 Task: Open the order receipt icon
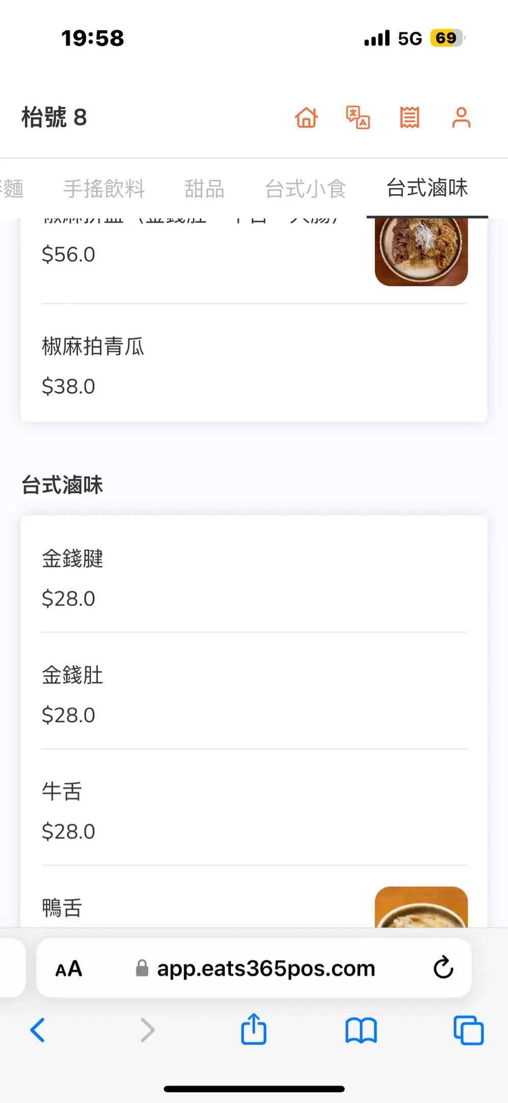[x=410, y=117]
